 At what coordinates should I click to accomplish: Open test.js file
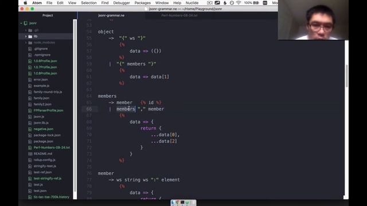coord(38,185)
